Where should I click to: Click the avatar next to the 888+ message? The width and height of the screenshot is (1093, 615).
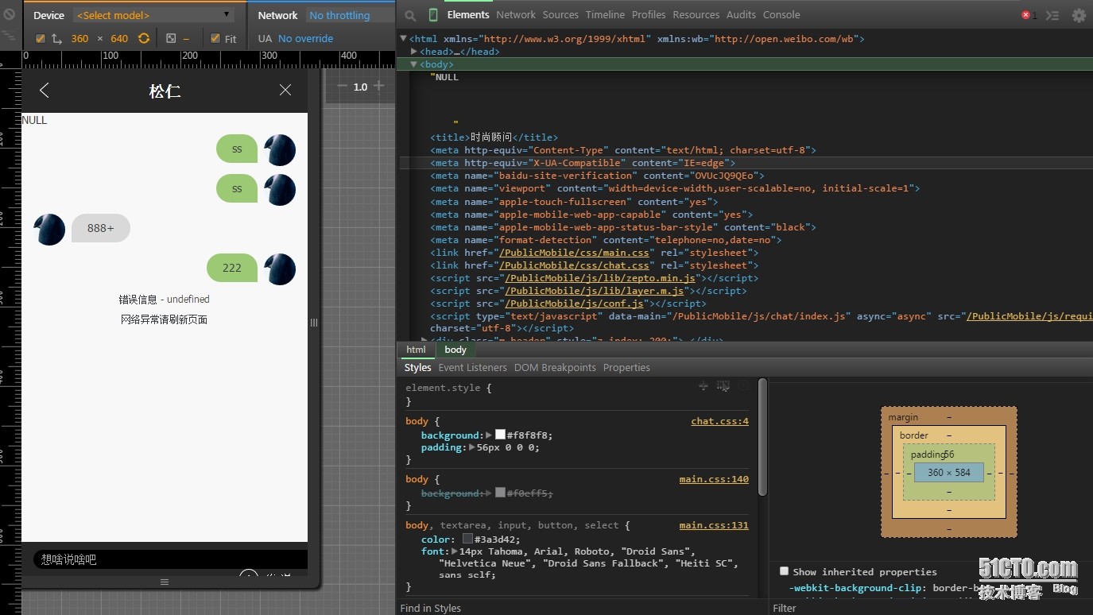click(49, 229)
